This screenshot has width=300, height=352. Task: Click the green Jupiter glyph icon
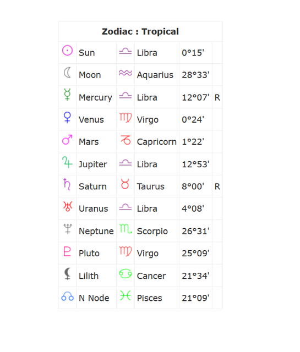pos(67,162)
